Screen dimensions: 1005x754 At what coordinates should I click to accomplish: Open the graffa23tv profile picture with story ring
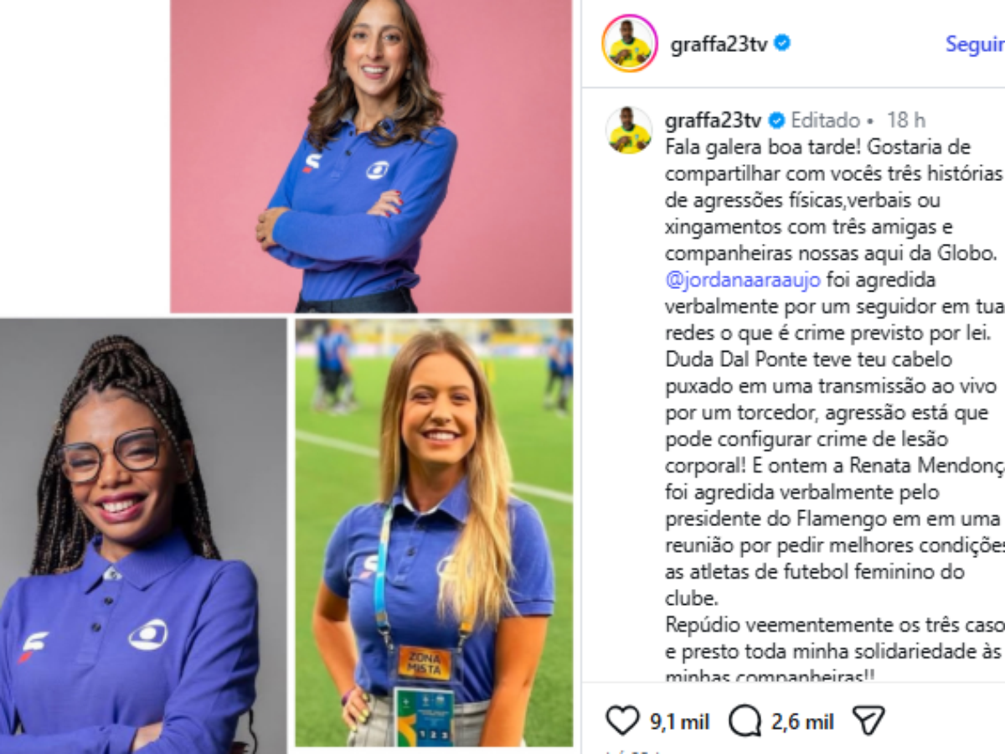[629, 43]
